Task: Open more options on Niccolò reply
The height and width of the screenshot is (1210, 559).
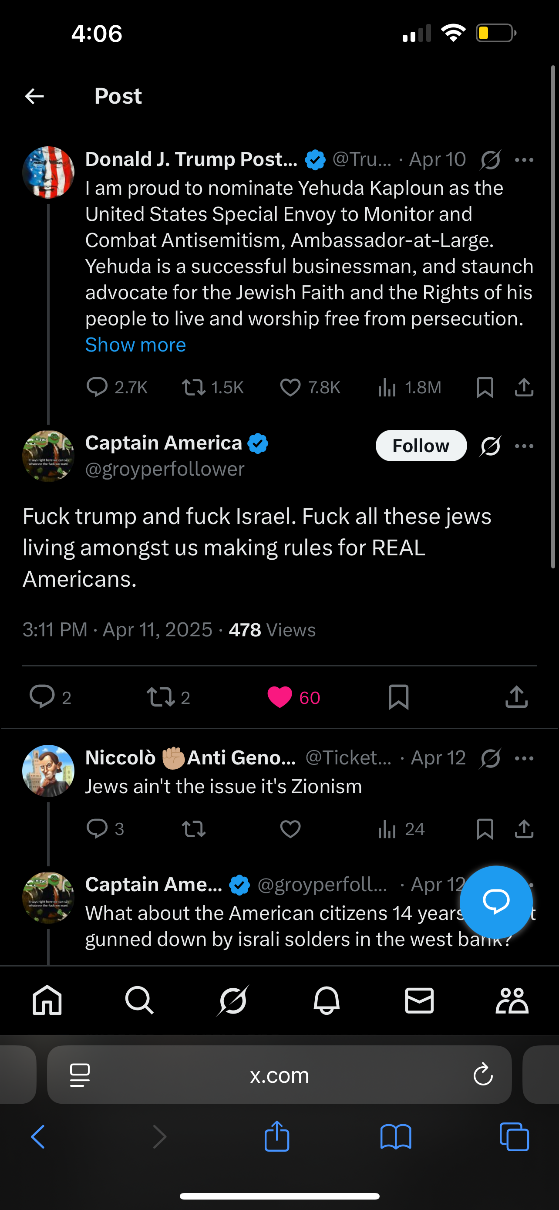Action: click(x=524, y=758)
